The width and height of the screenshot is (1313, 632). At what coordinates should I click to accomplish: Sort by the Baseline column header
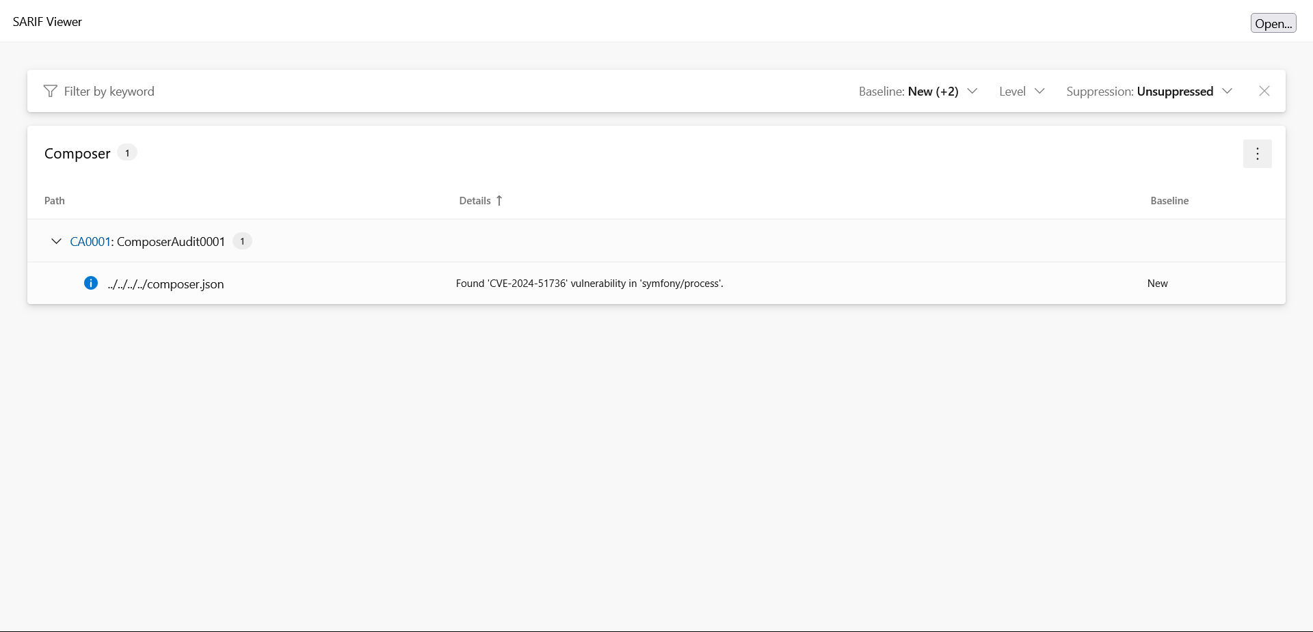click(x=1169, y=200)
